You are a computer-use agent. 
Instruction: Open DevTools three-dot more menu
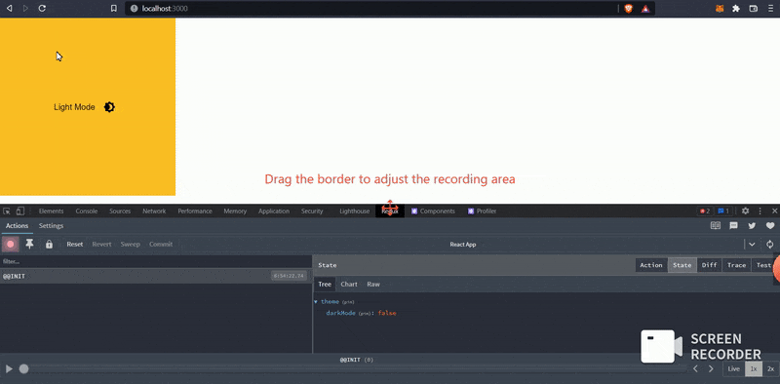[x=760, y=211]
